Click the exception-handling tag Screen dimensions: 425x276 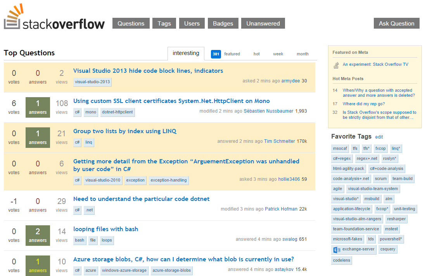click(169, 180)
